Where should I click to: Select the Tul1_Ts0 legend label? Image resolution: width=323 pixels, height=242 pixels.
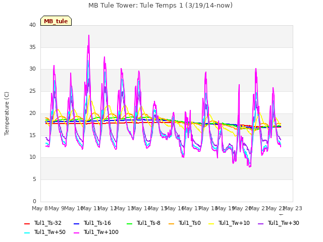tap(190, 223)
